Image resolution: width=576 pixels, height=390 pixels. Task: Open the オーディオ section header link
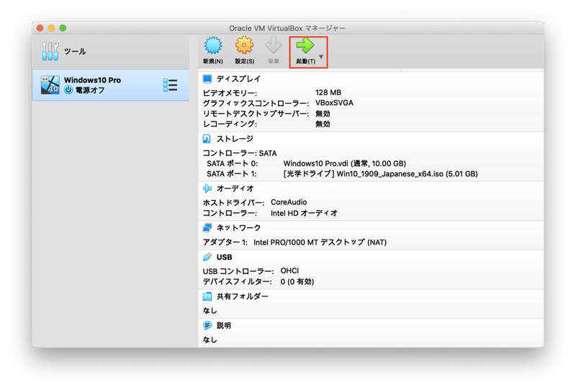[235, 189]
